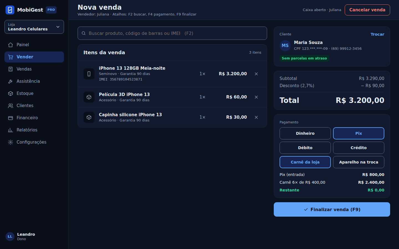
Task: Click the Desconto (2,7%) line
Action: 332,86
